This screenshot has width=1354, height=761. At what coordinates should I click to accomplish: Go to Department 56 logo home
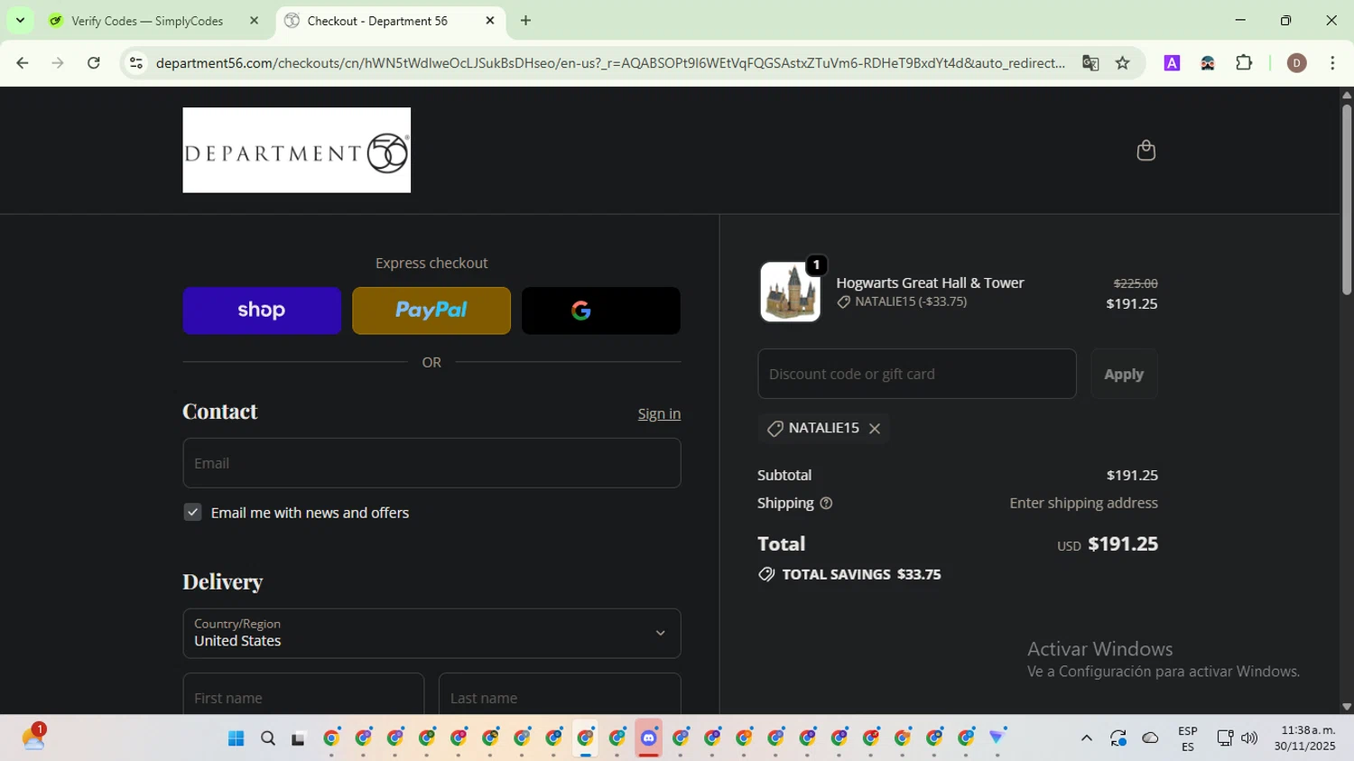(297, 150)
